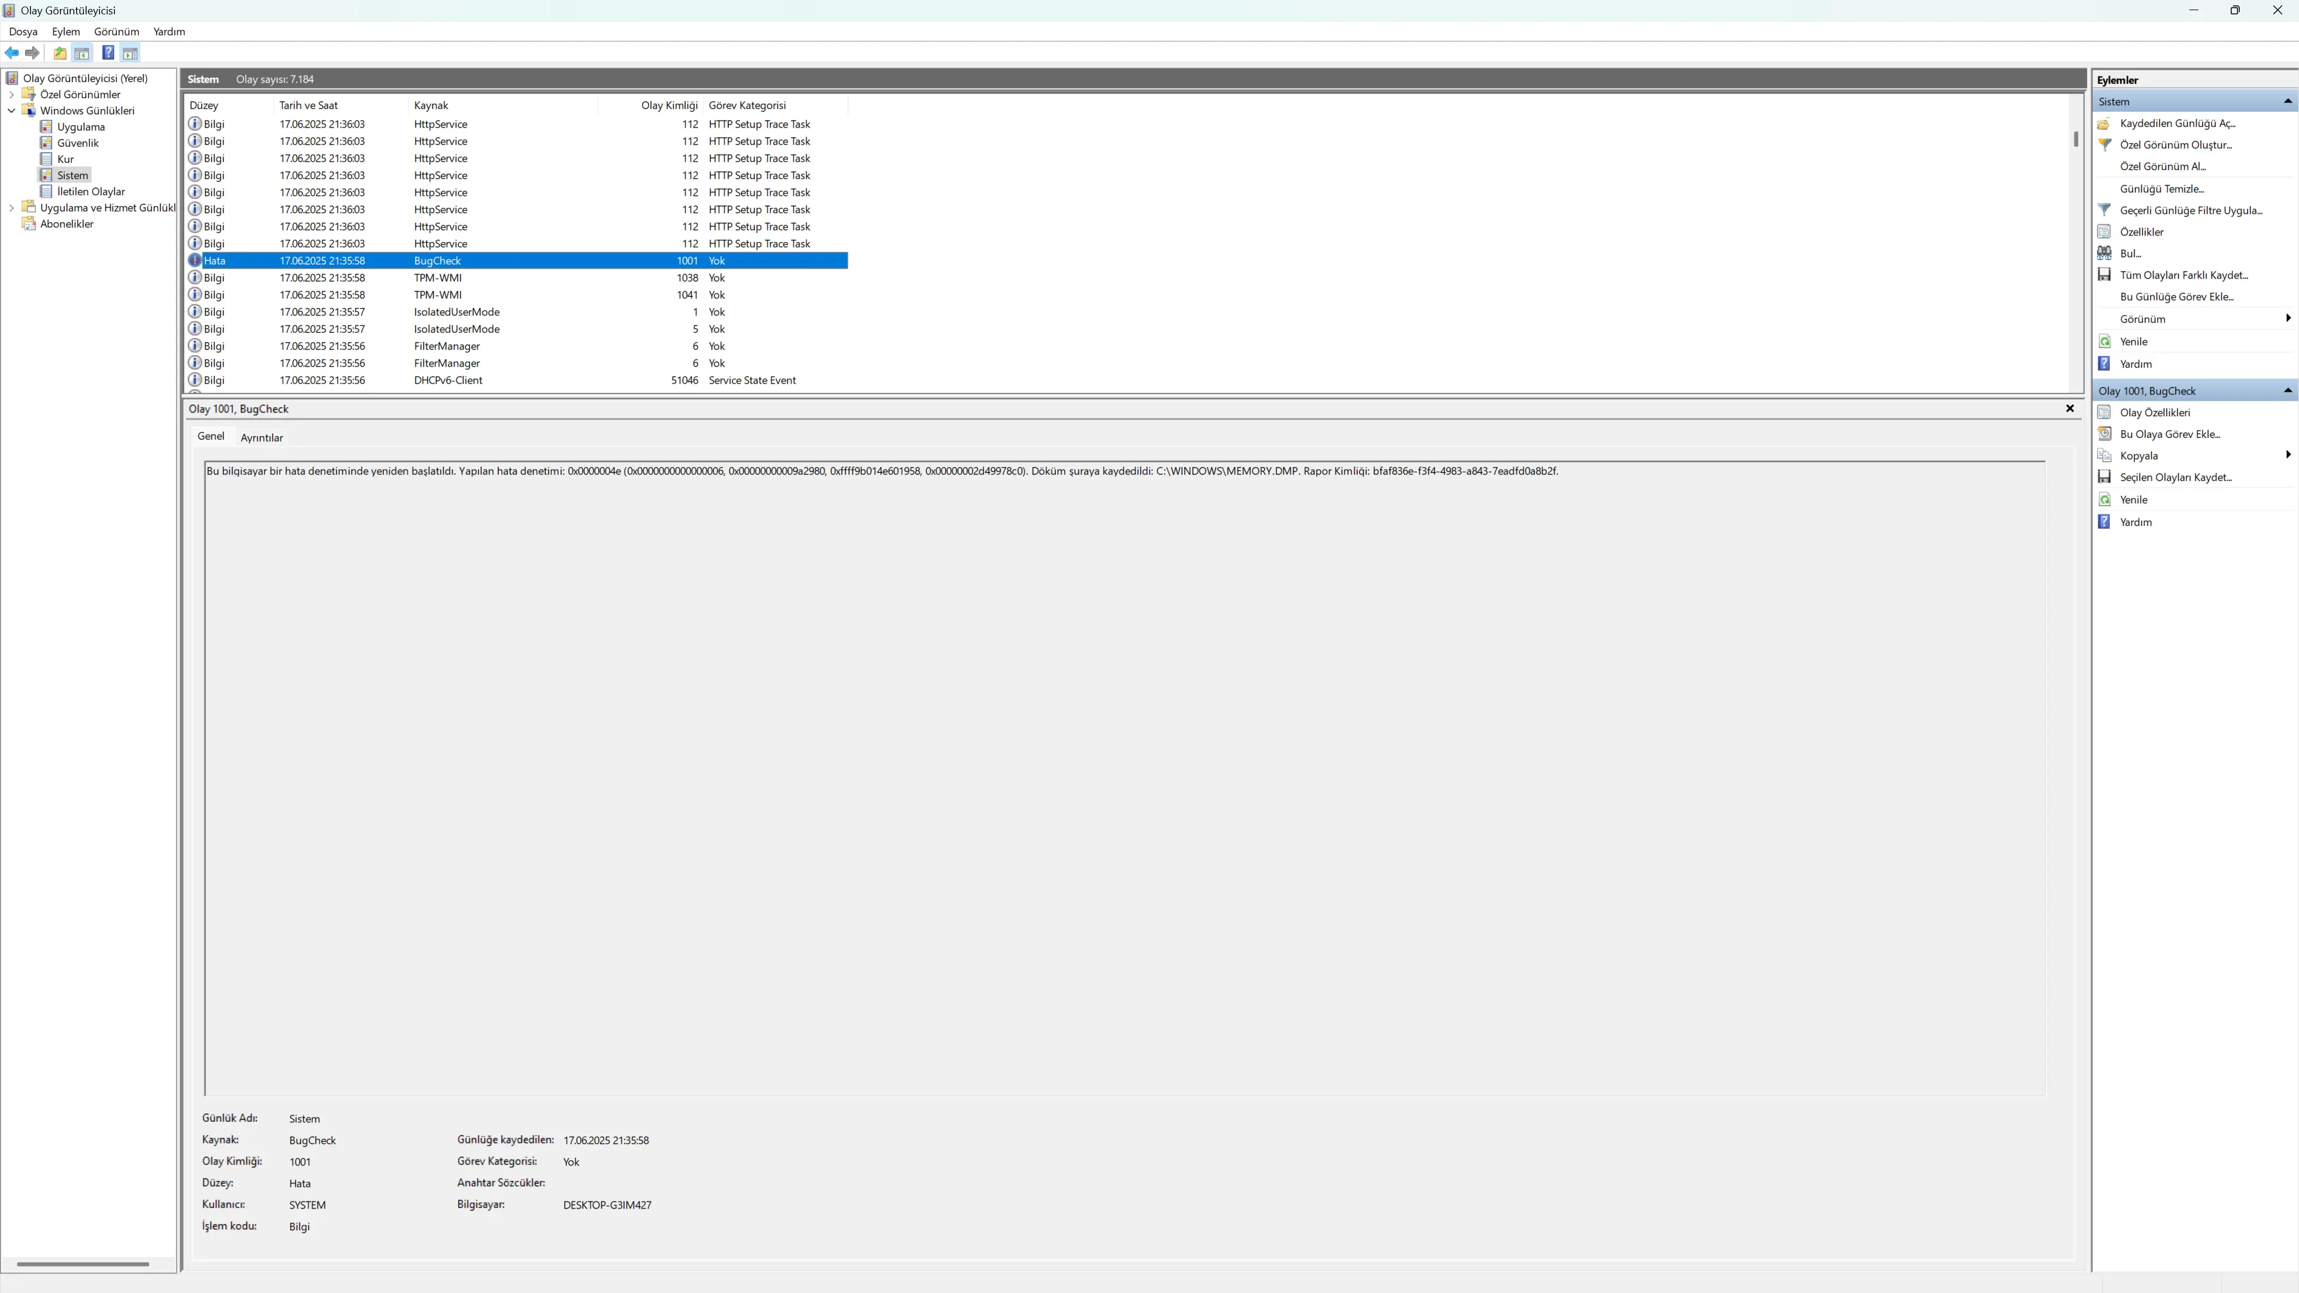Sort by Tarih ve Saat column header
The height and width of the screenshot is (1293, 2299).
coord(341,105)
